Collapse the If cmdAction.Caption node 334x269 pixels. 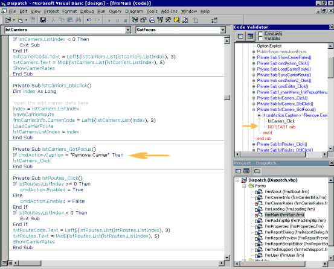pos(259,115)
